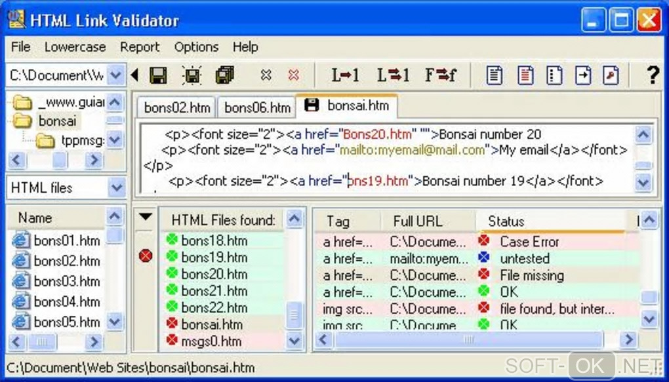Screen dimensions: 669x382
Task: Click the black X toolbar icon
Action: tap(266, 75)
